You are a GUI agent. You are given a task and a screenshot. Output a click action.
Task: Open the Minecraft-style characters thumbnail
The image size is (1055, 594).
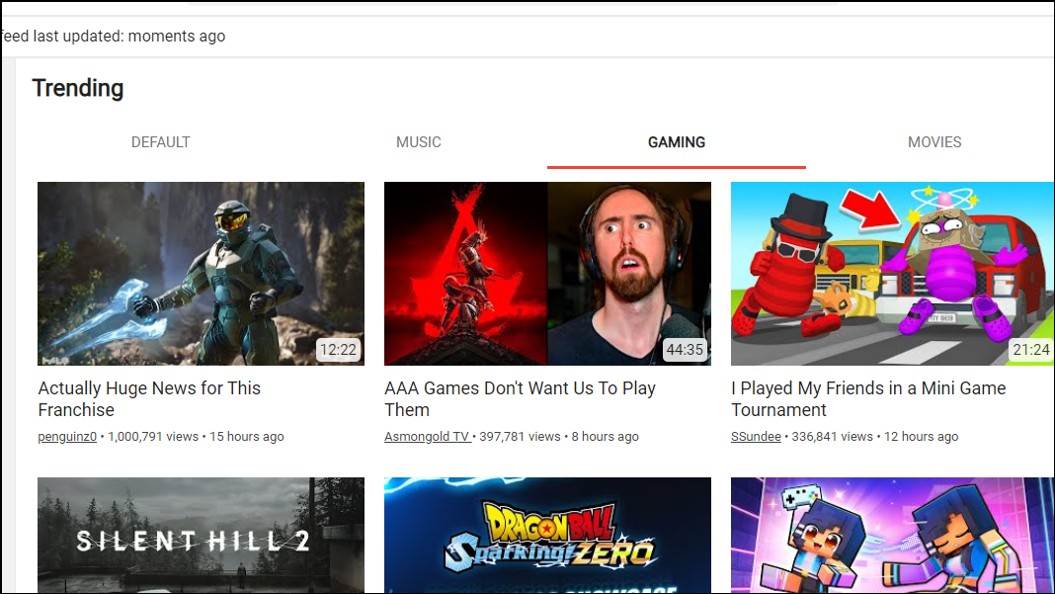(893, 536)
